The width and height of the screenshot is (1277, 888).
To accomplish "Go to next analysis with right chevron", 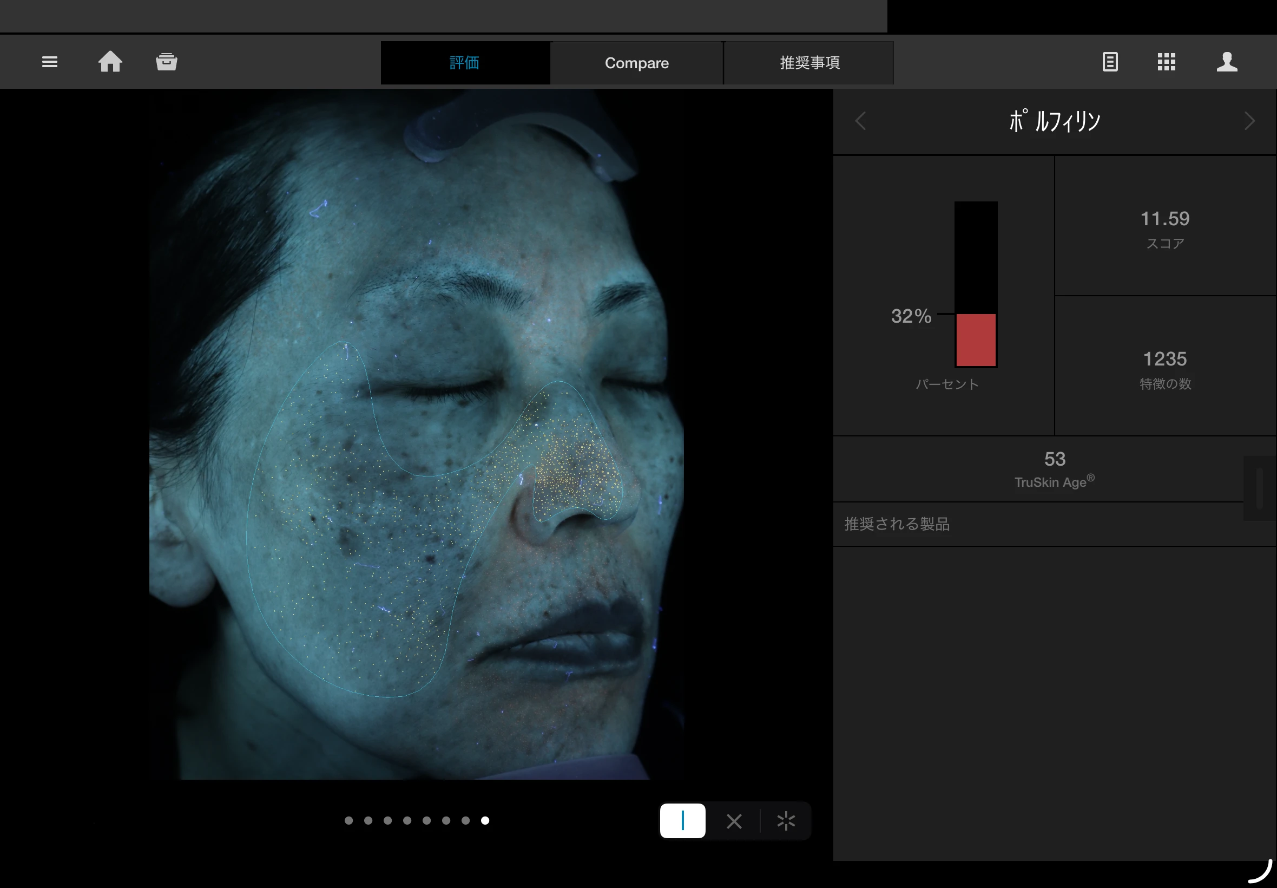I will [1249, 121].
